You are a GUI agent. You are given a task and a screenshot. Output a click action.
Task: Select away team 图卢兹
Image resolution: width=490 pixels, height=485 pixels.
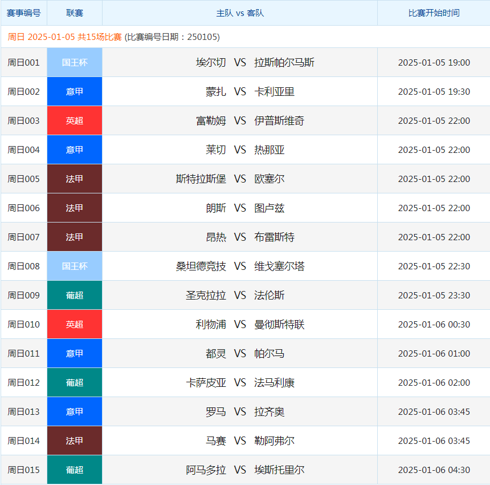tap(269, 208)
